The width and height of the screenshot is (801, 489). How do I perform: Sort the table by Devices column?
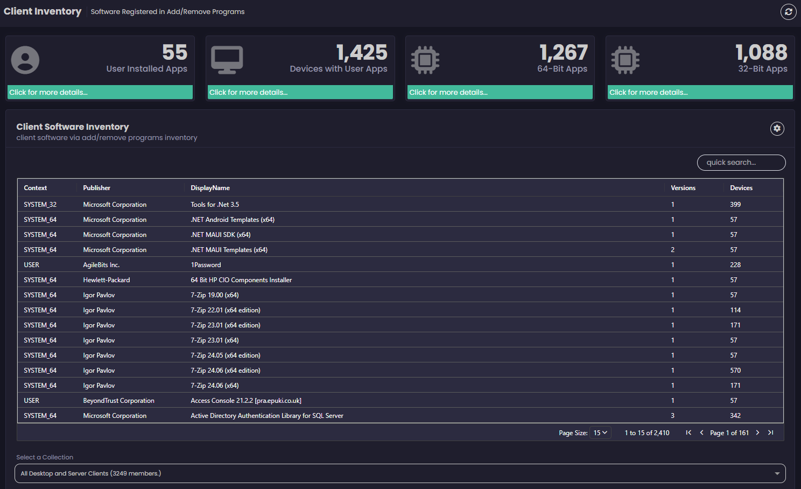pyautogui.click(x=741, y=188)
